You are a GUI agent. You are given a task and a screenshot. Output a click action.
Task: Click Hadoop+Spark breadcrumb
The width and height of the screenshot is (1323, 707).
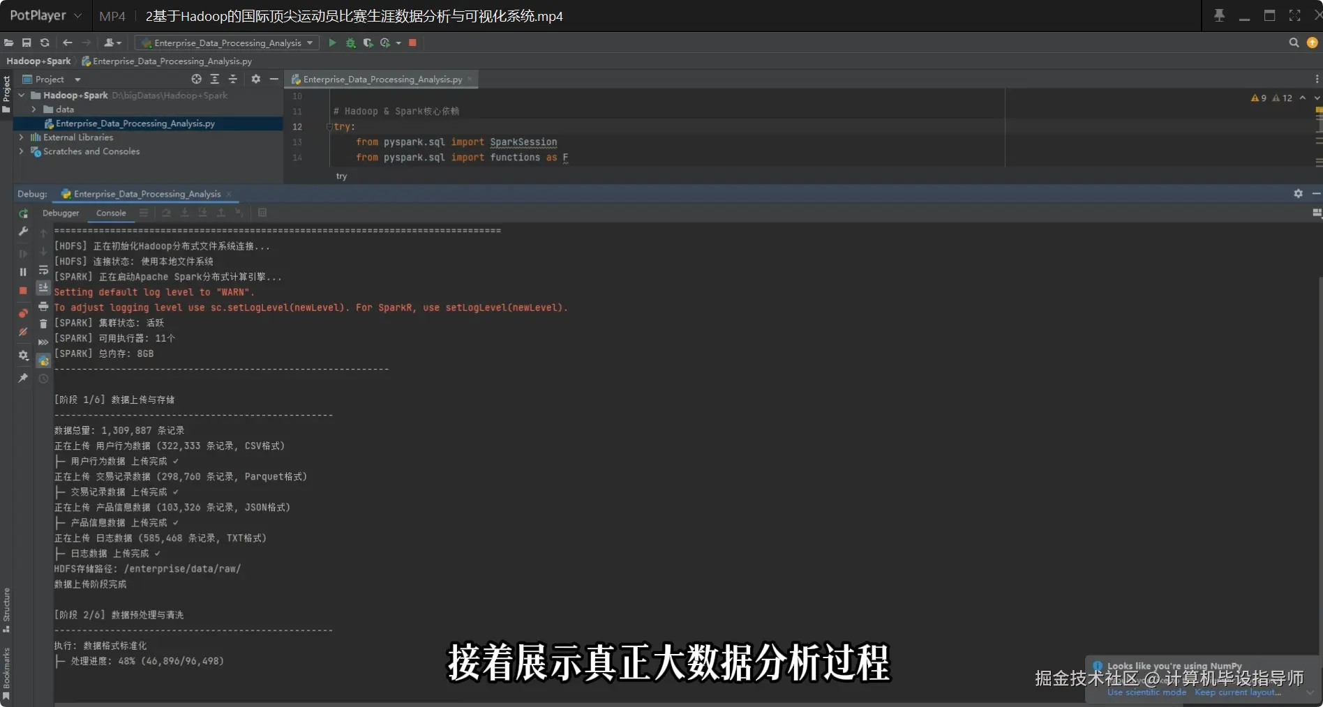pos(38,61)
